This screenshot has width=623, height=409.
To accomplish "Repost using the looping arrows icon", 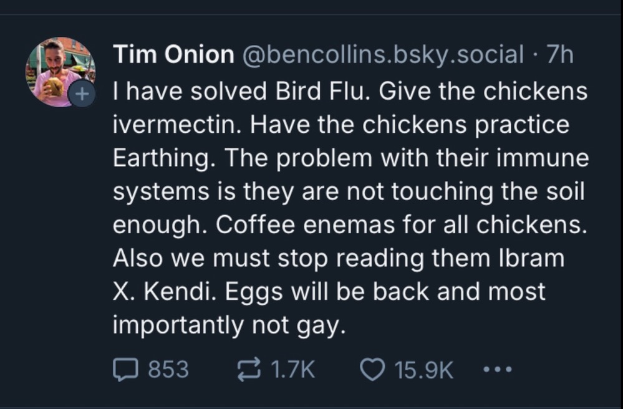I will pos(249,369).
